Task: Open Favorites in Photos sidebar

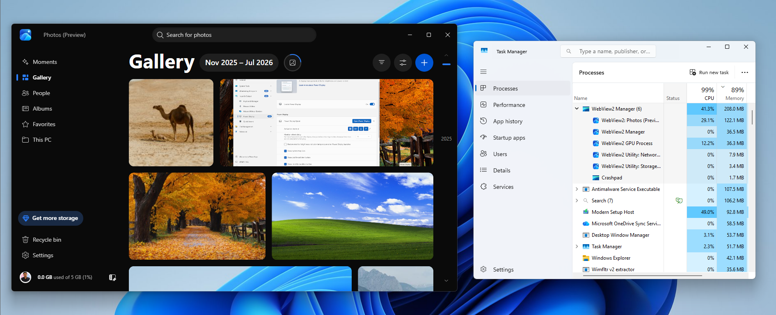Action: [x=39, y=124]
